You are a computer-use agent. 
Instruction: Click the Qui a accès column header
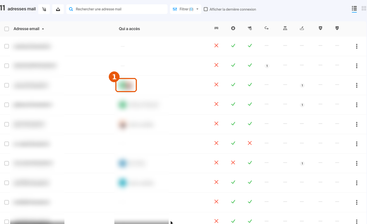point(129,29)
